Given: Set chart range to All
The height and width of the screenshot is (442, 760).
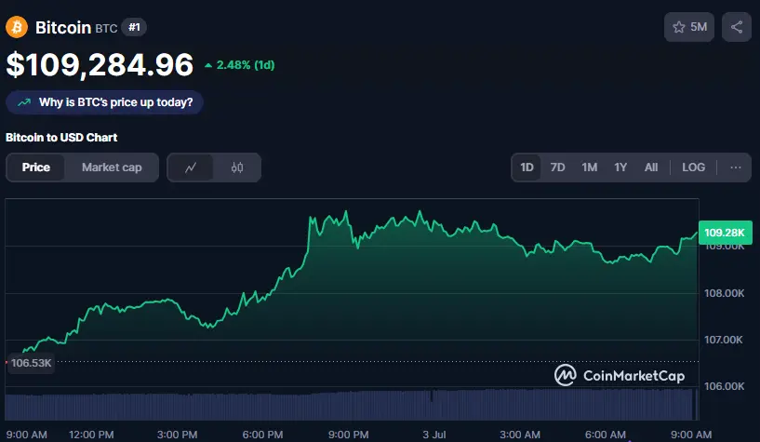Looking at the screenshot, I should [651, 167].
